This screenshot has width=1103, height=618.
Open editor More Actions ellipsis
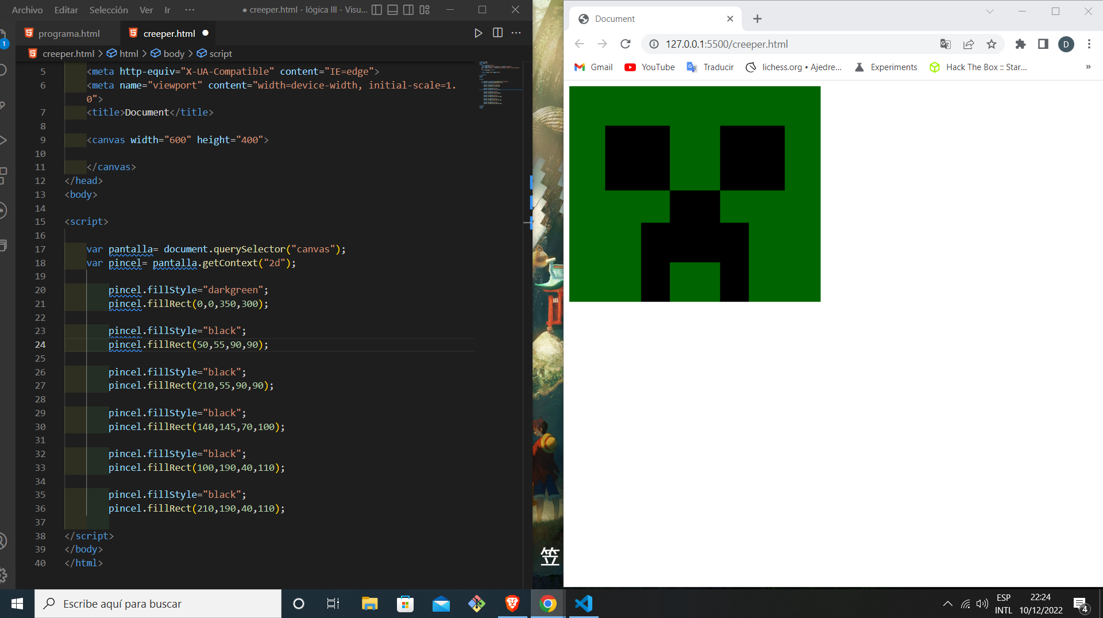(516, 33)
